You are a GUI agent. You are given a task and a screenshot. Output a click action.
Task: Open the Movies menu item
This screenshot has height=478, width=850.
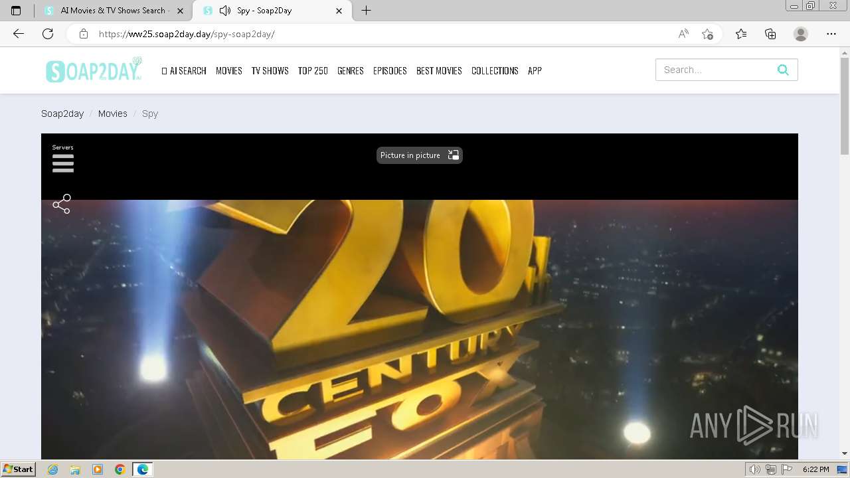point(229,70)
